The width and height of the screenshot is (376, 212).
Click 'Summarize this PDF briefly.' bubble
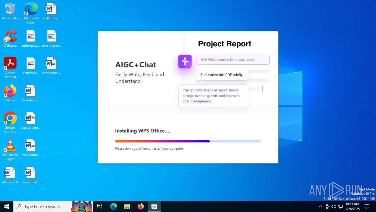tap(222, 75)
